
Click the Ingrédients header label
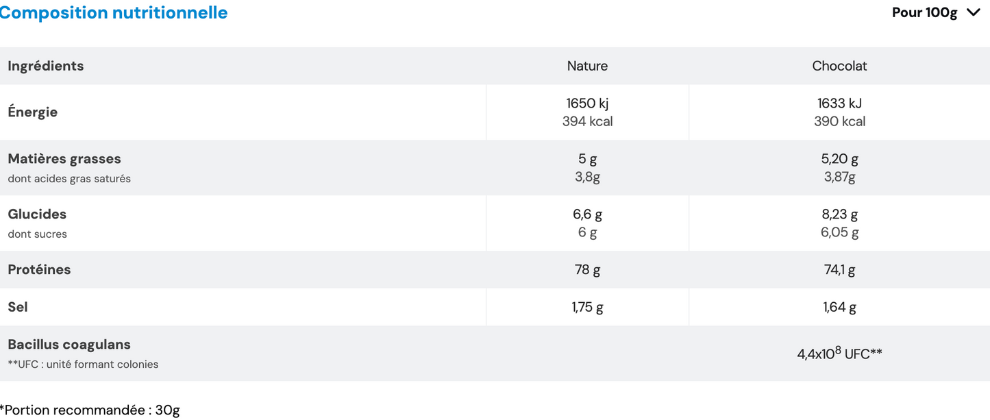point(46,66)
